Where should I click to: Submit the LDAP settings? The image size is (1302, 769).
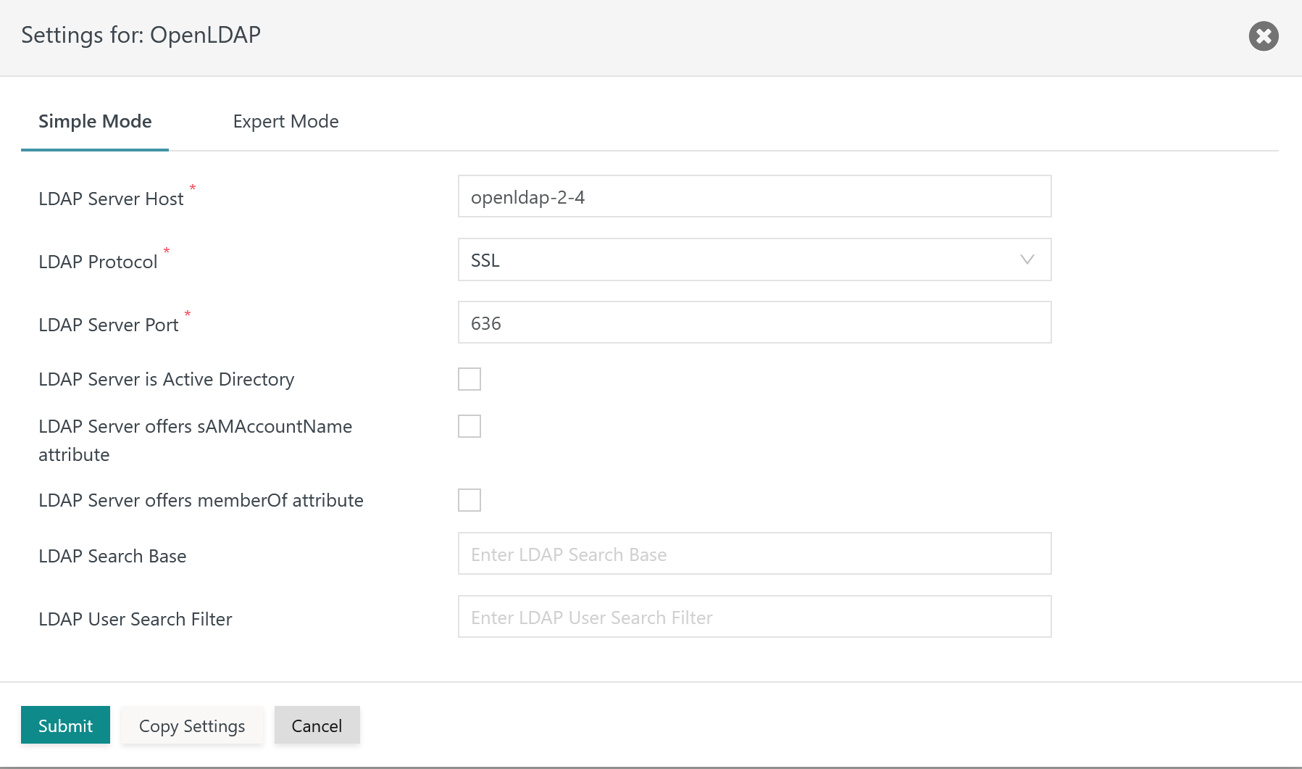pos(65,726)
